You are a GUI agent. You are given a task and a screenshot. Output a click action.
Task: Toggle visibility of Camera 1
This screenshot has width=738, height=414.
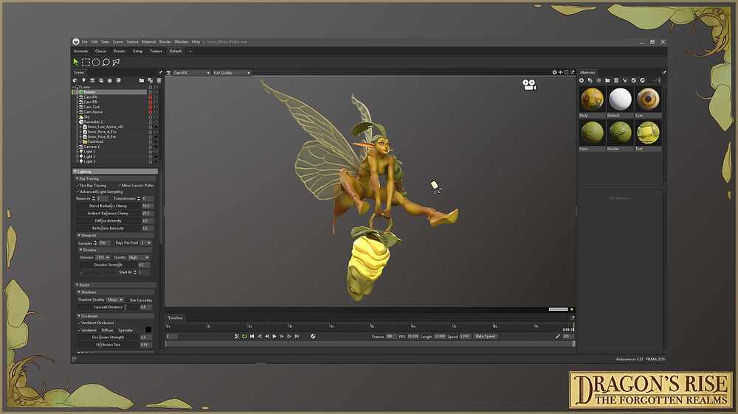click(156, 147)
